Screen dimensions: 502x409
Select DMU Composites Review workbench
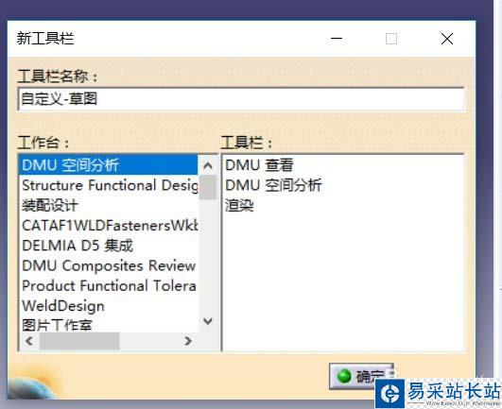[x=108, y=265]
